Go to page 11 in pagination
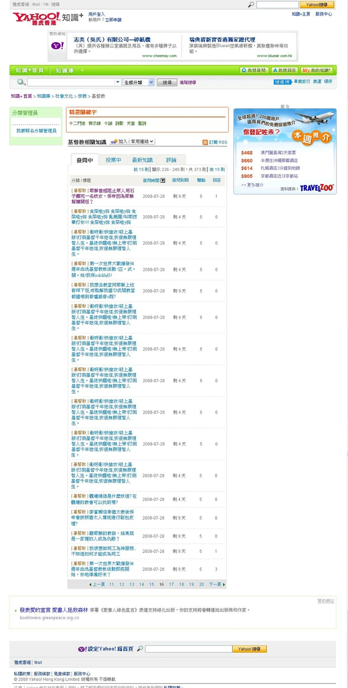348x688 pixels. 111,584
